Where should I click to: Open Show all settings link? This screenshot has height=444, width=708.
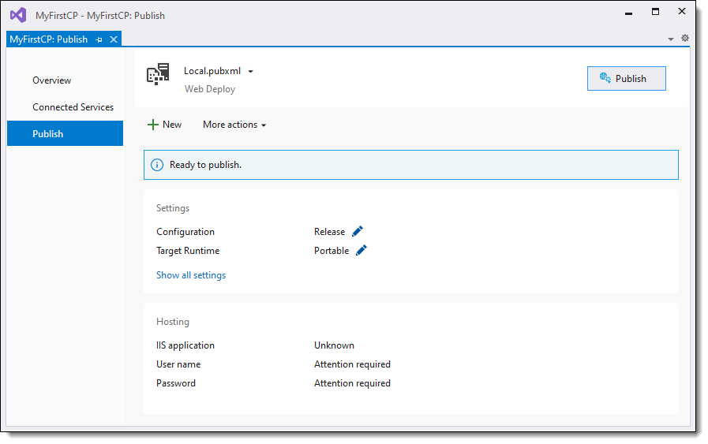(x=191, y=275)
